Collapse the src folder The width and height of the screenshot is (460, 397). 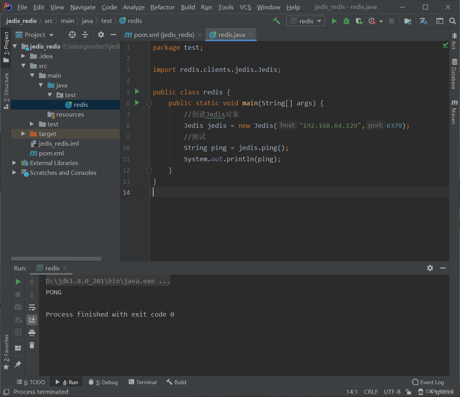pos(23,66)
